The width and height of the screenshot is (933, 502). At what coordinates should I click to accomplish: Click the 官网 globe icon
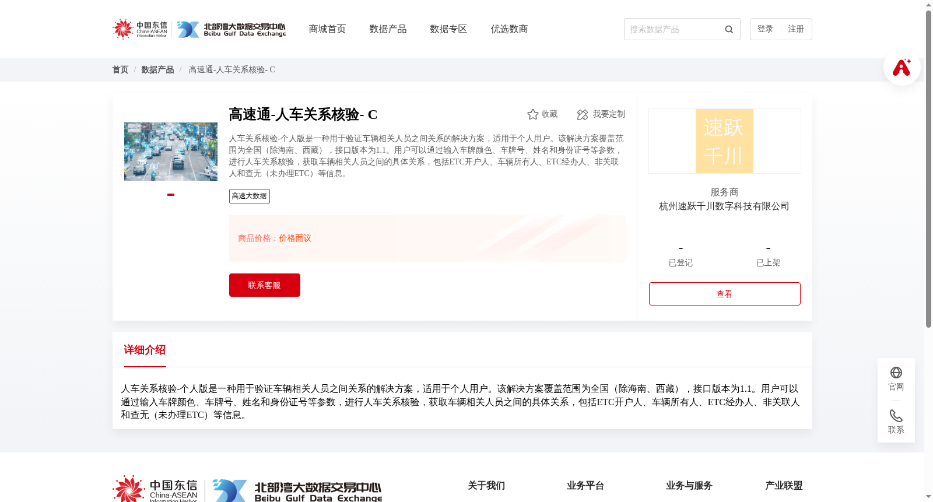[896, 373]
